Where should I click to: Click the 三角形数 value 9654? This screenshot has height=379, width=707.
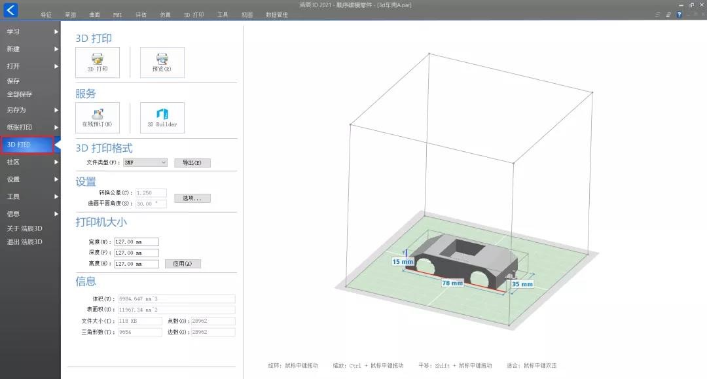click(x=140, y=332)
